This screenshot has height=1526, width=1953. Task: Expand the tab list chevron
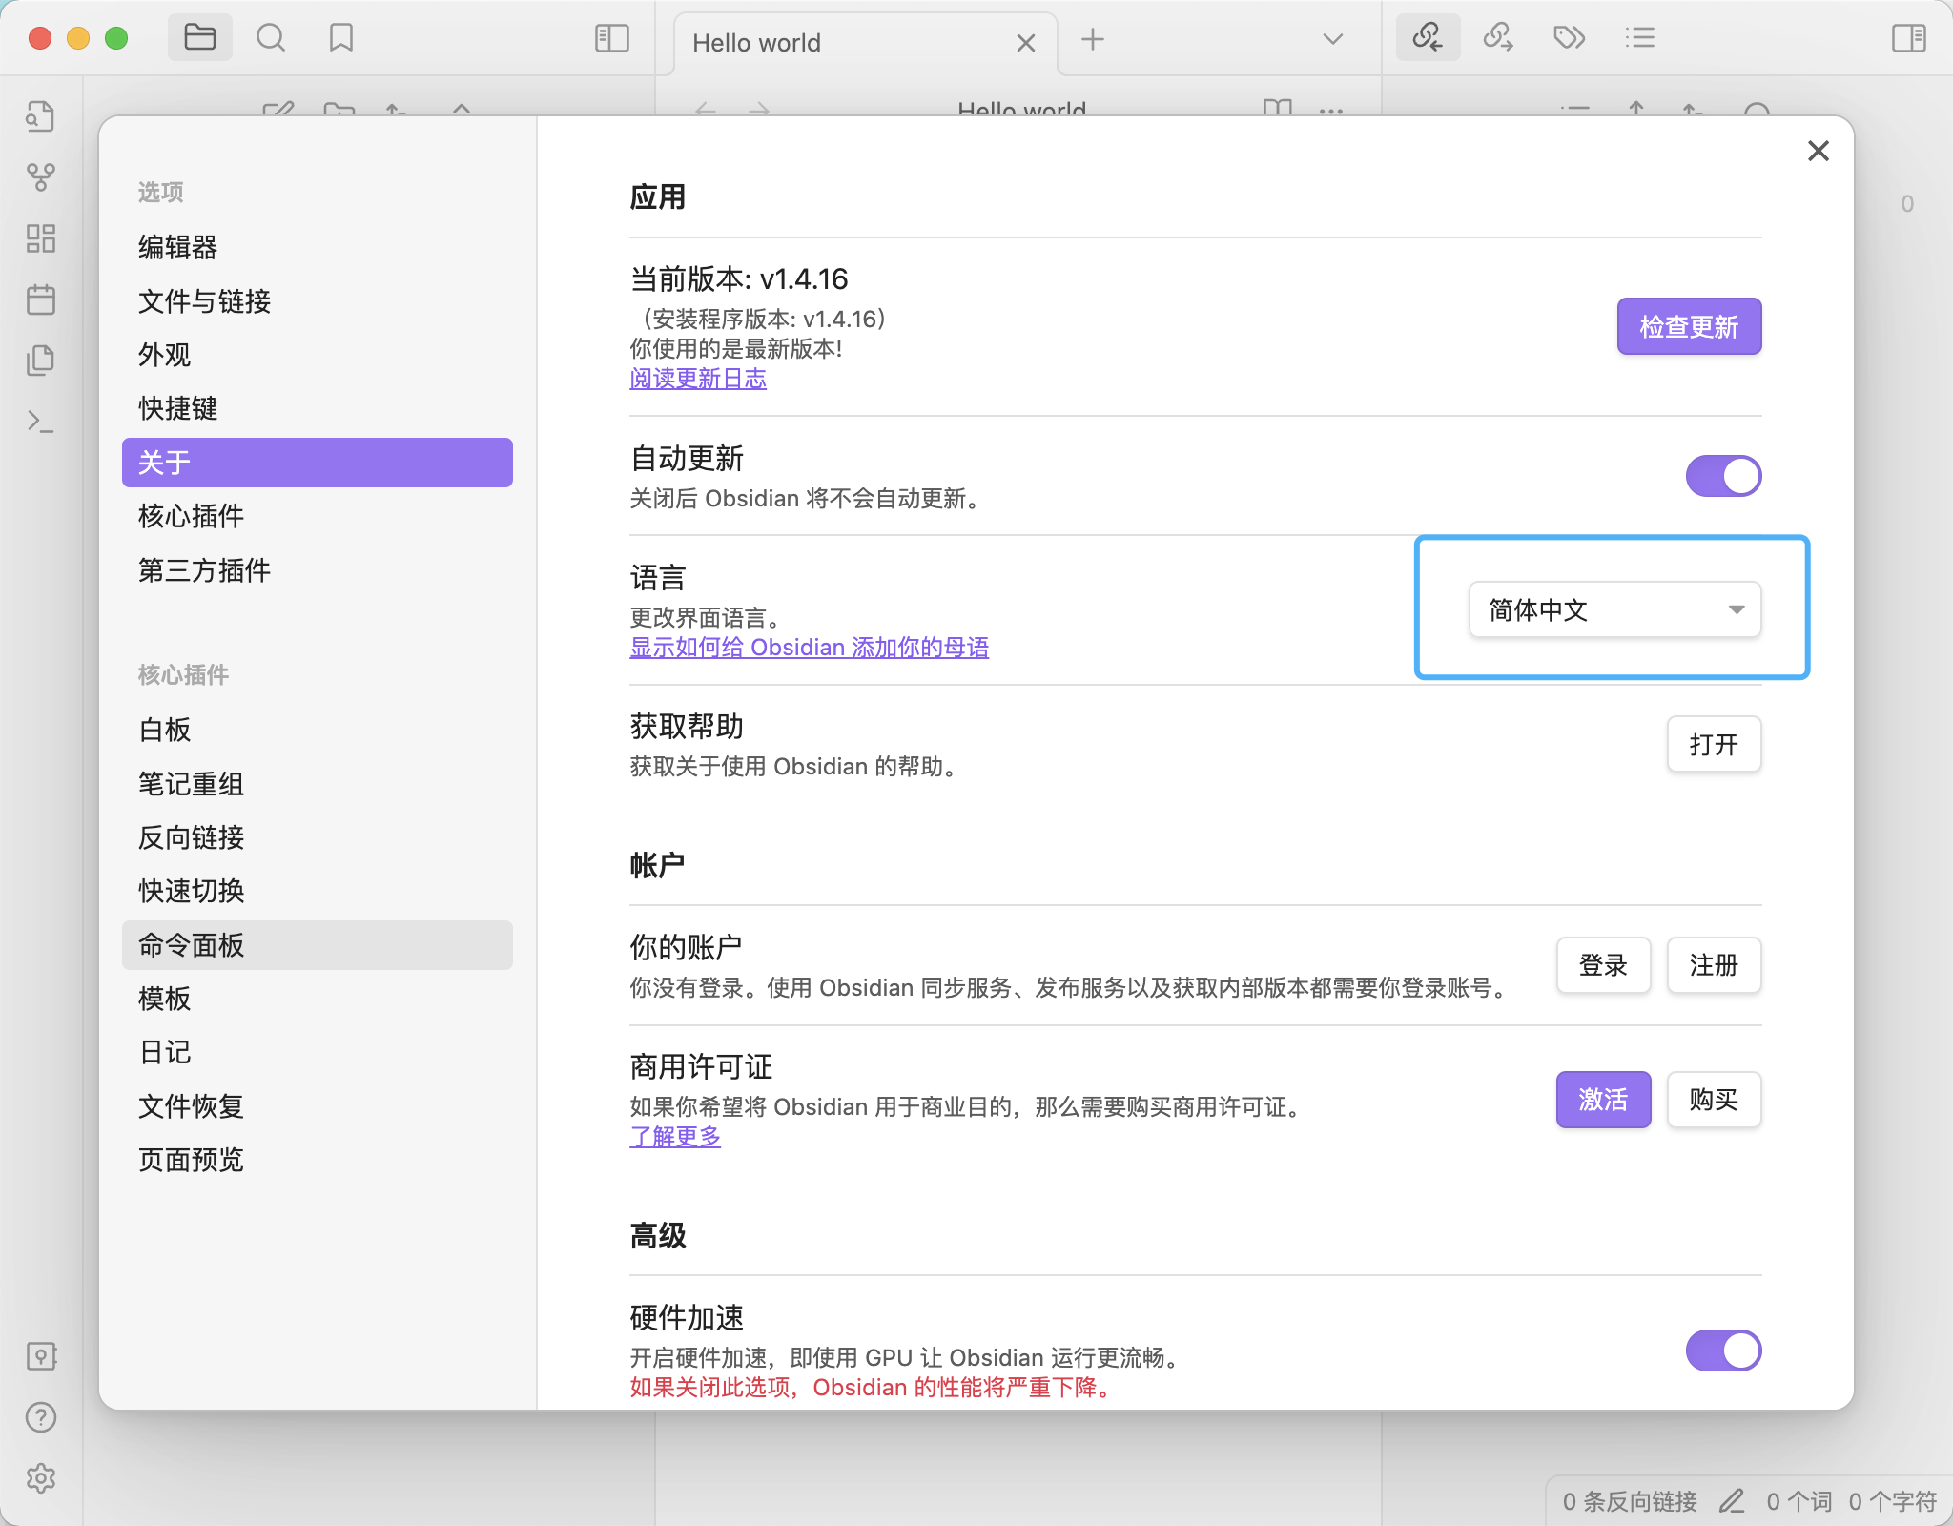point(1332,39)
